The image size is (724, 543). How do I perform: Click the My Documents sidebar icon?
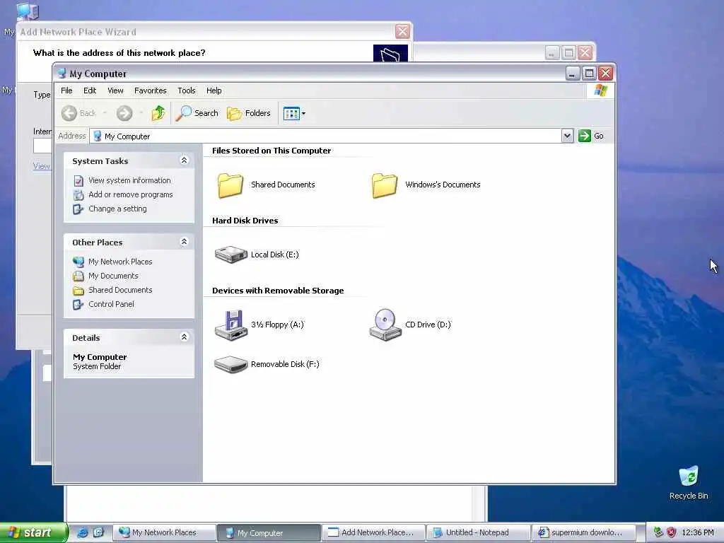click(78, 276)
